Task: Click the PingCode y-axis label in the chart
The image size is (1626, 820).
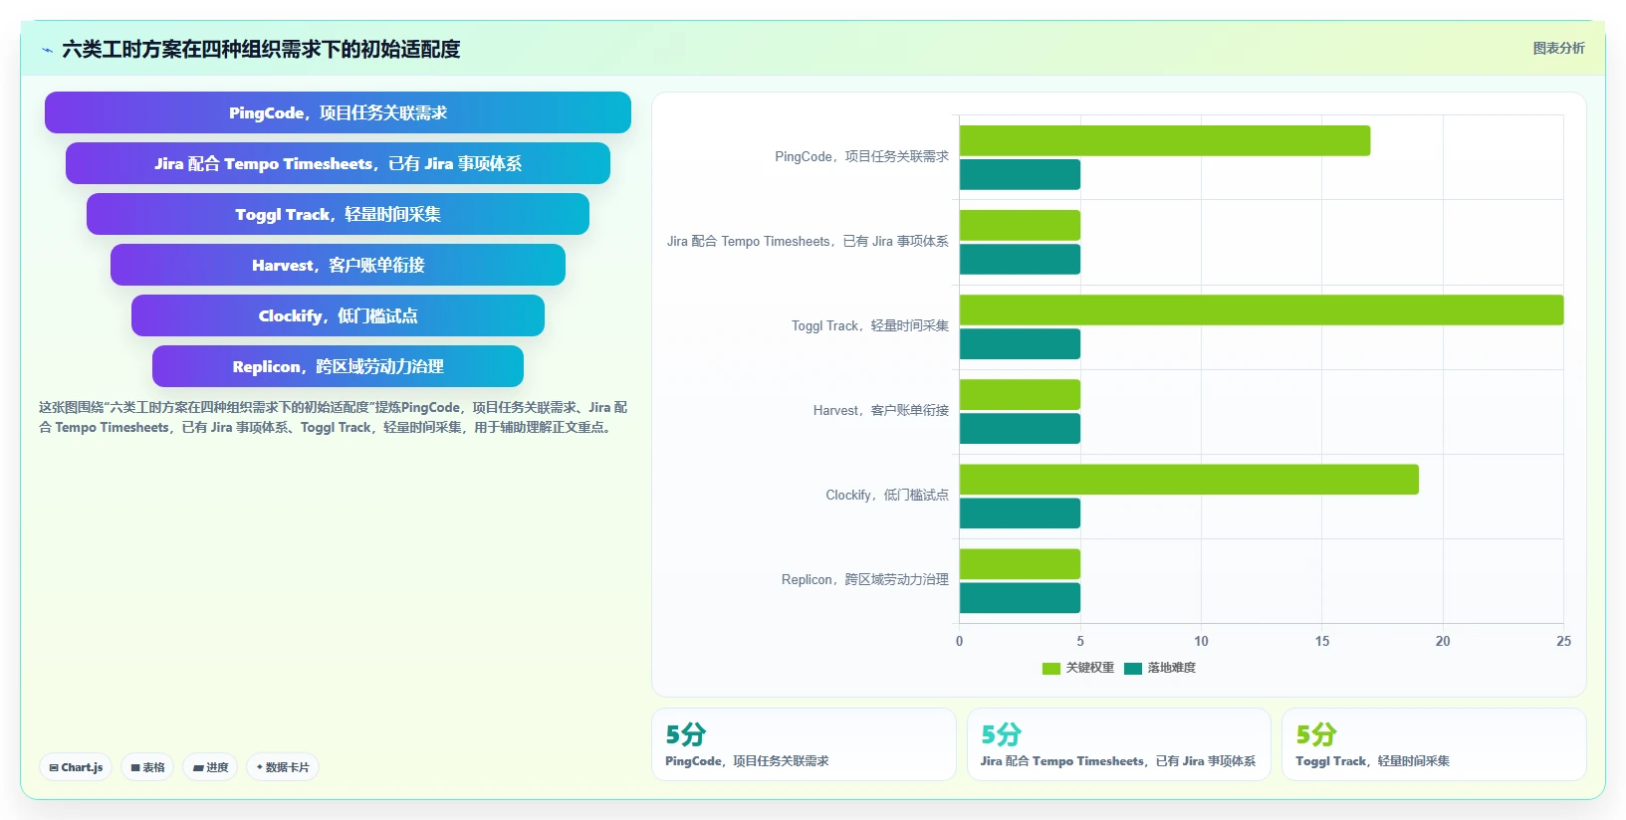Action: click(861, 156)
